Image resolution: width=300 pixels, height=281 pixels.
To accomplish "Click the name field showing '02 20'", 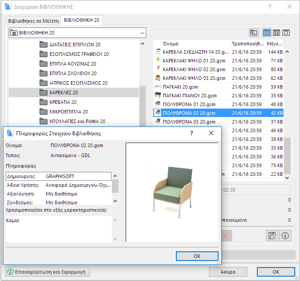I will pyautogui.click(x=256, y=190).
